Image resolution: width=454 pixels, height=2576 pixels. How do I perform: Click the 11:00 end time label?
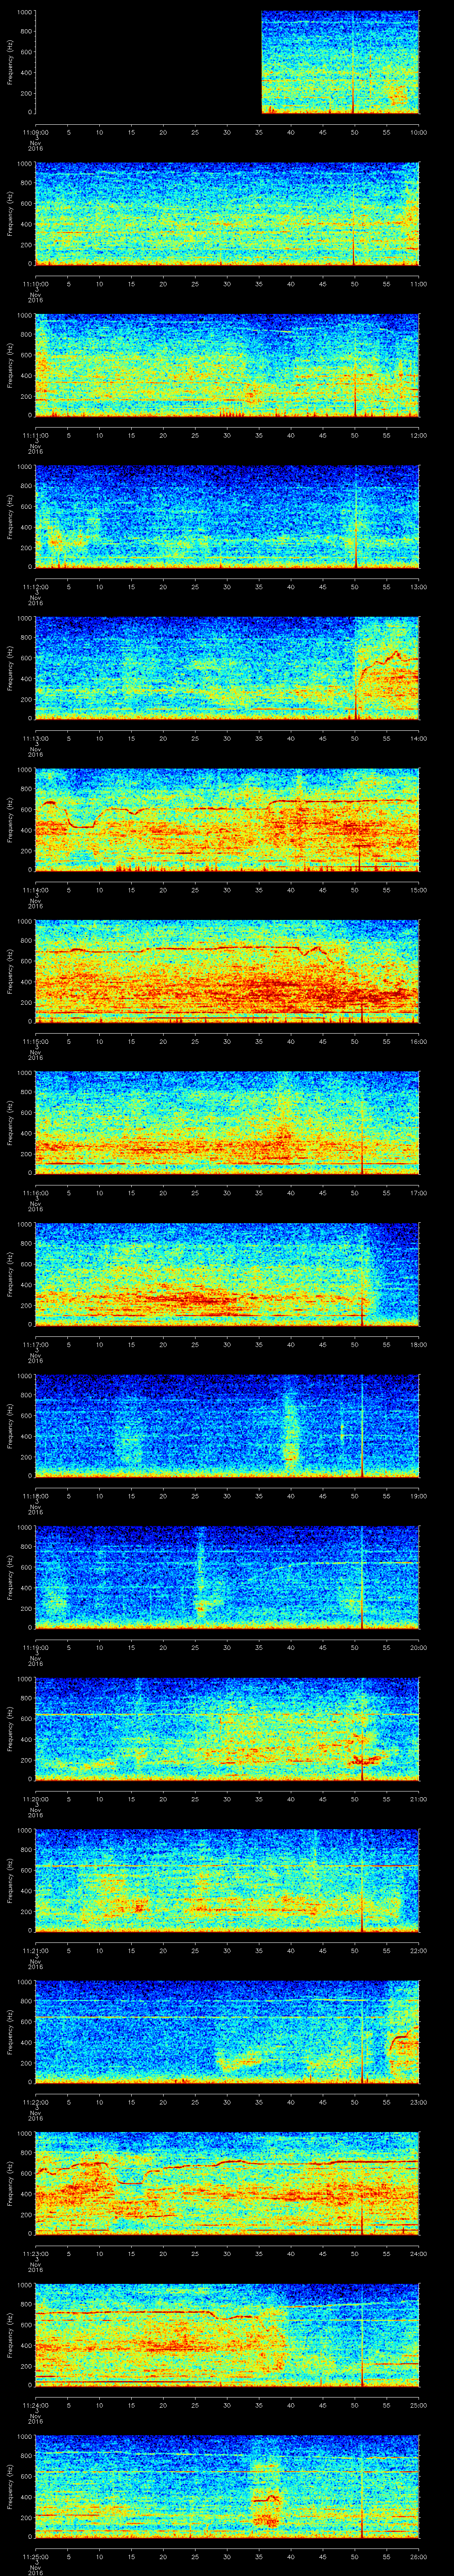click(x=418, y=284)
